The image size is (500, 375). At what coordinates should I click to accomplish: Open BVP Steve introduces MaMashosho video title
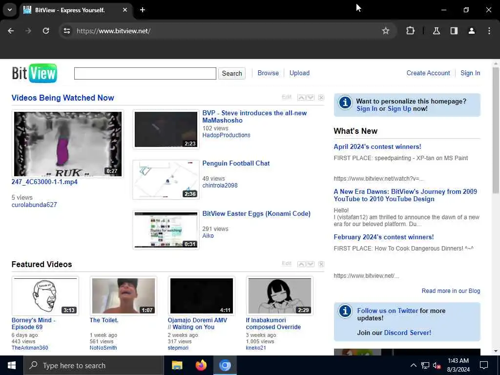(x=254, y=117)
